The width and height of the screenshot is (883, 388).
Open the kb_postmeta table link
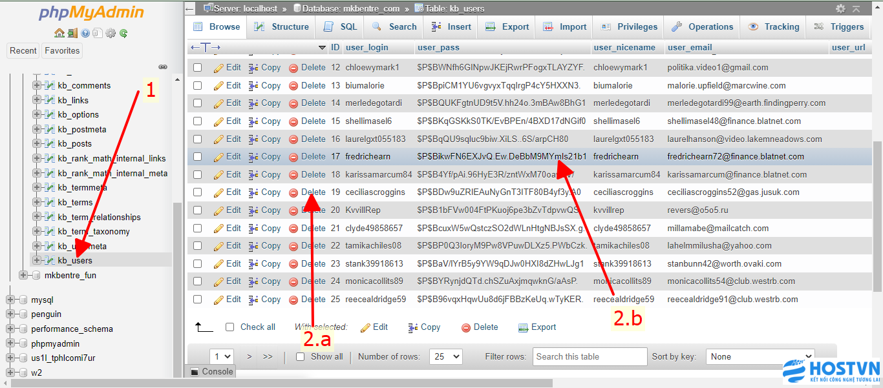[82, 130]
